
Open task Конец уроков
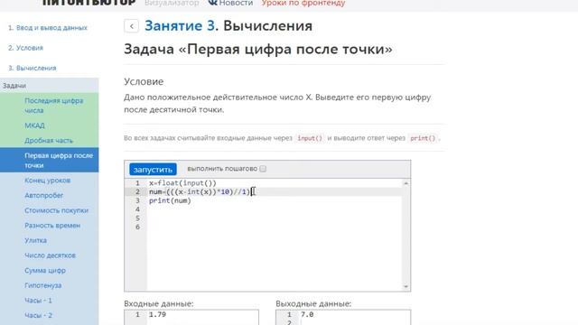(48, 181)
